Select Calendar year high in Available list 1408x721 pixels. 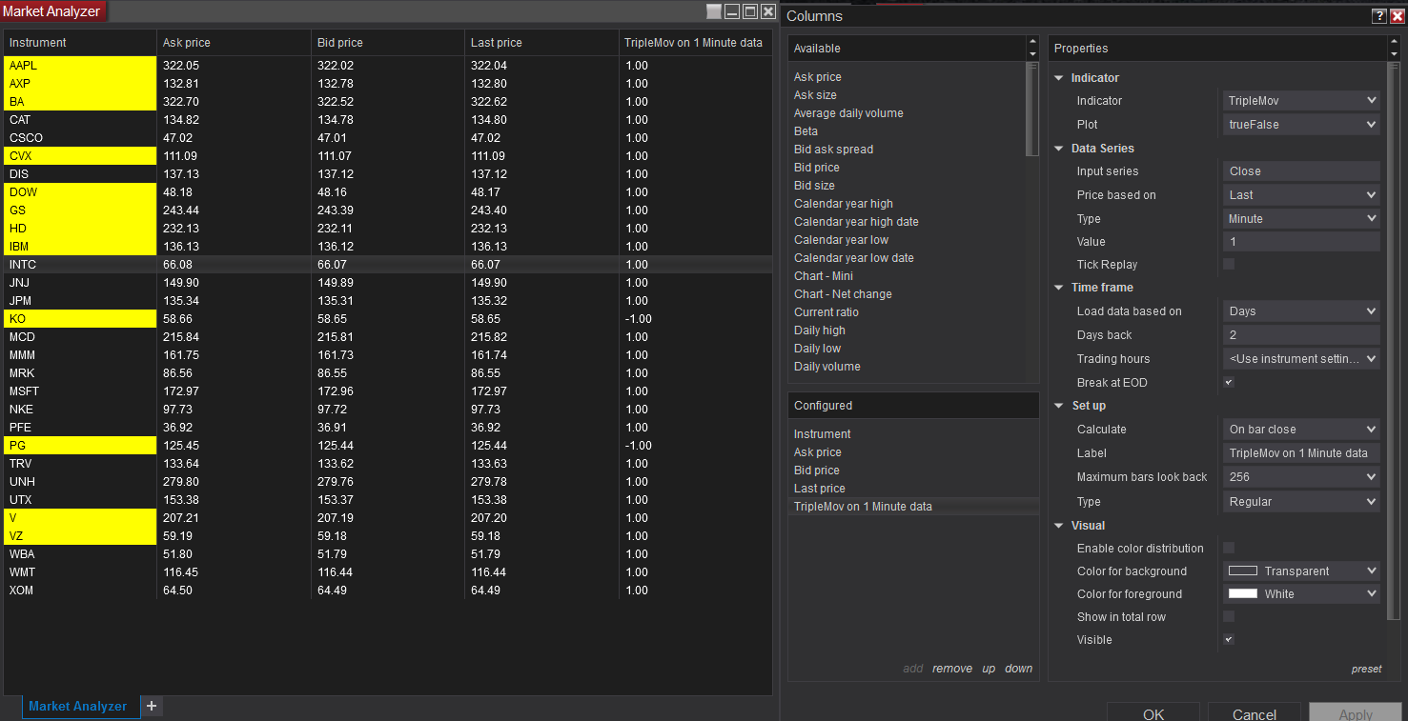844,204
